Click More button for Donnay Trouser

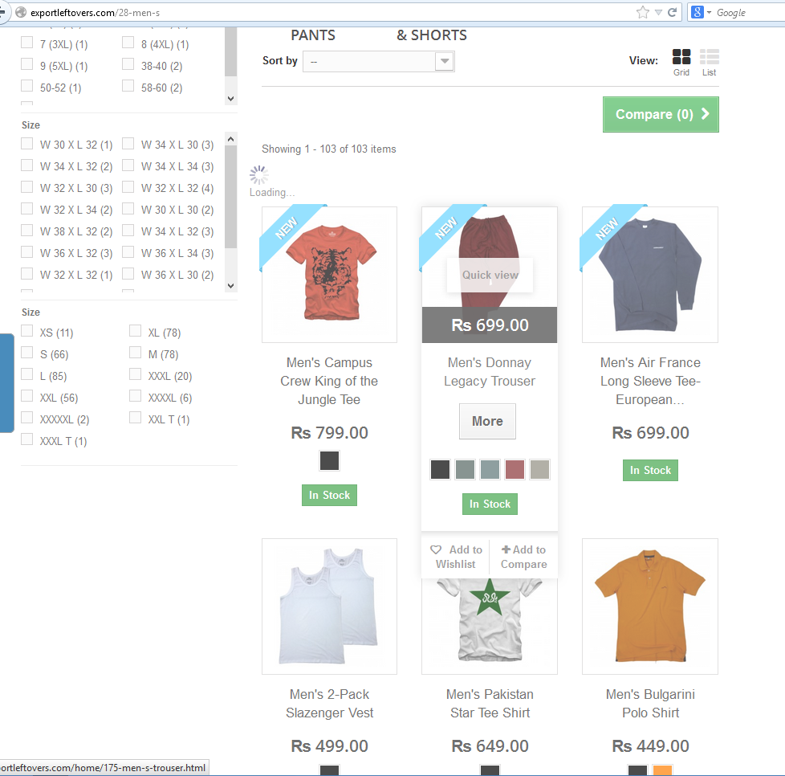[487, 421]
